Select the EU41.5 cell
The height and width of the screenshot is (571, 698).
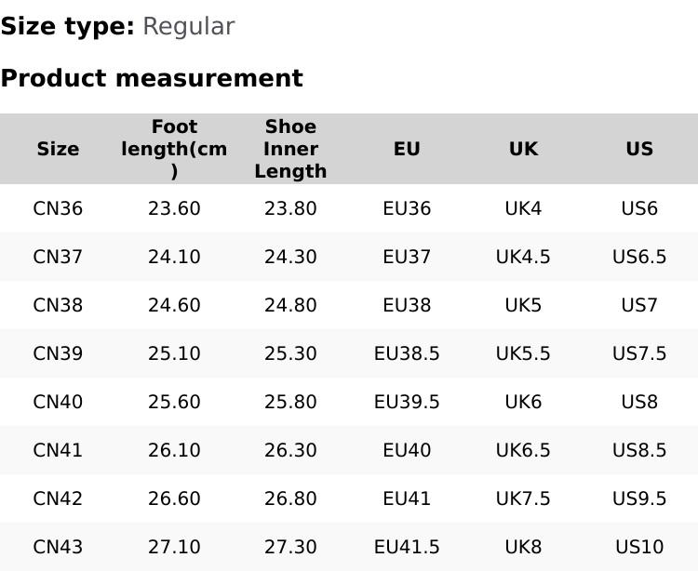click(407, 547)
